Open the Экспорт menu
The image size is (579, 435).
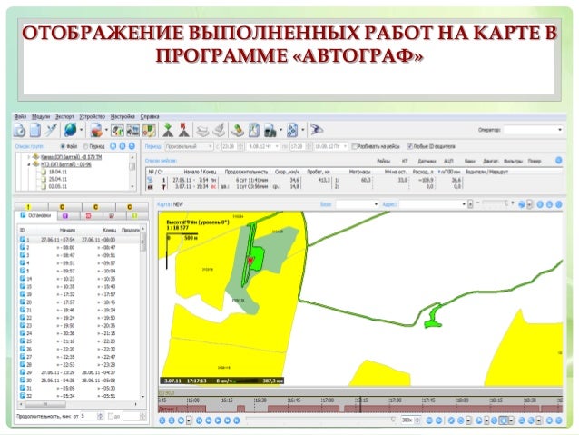[x=64, y=117]
